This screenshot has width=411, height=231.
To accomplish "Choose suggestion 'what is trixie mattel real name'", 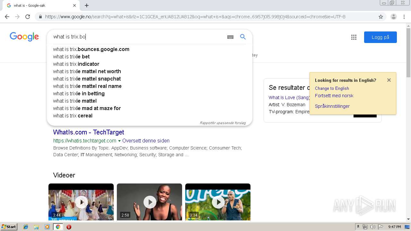I will coord(150,86).
